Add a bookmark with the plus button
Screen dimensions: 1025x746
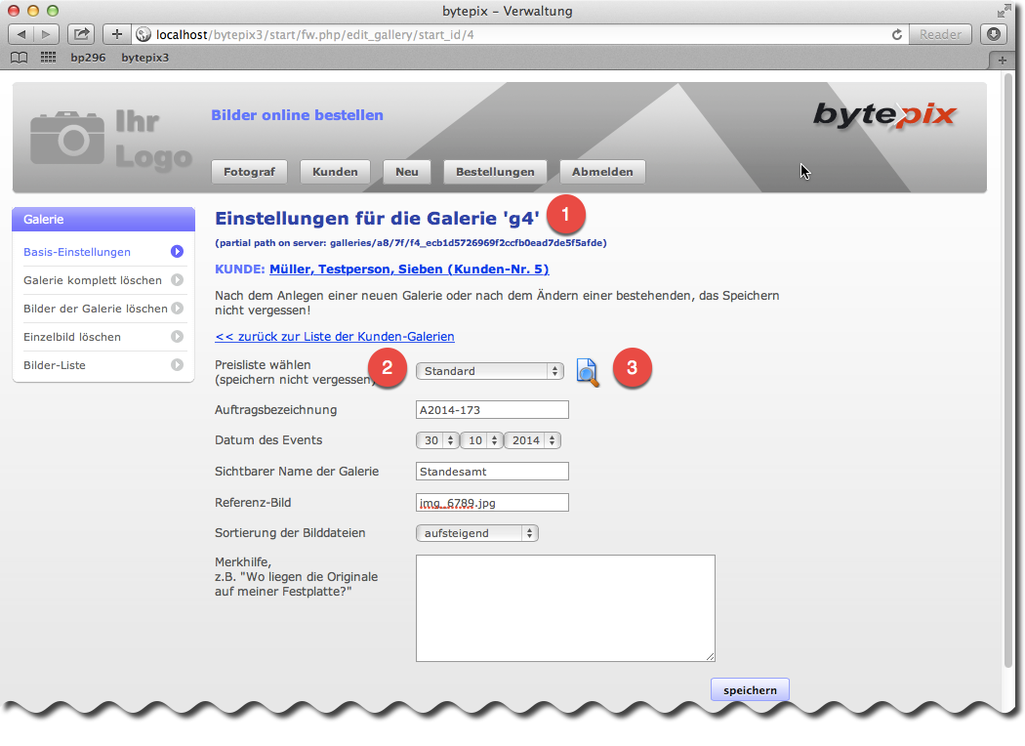click(117, 34)
